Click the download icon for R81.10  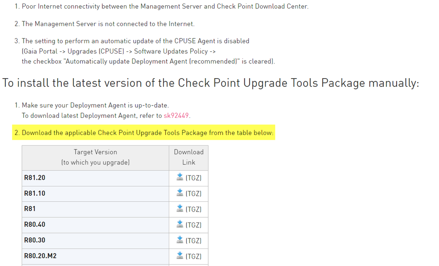coord(179,193)
